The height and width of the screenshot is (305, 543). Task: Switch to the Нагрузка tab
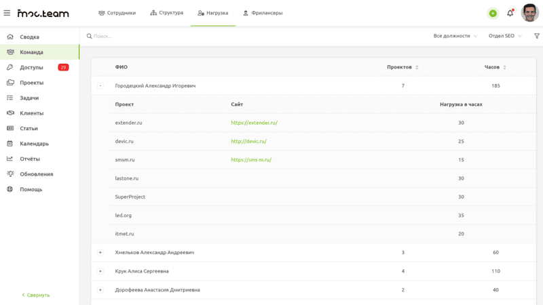[x=213, y=13]
